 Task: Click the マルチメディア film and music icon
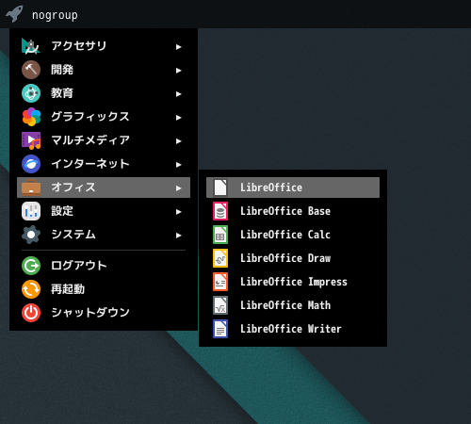31,140
